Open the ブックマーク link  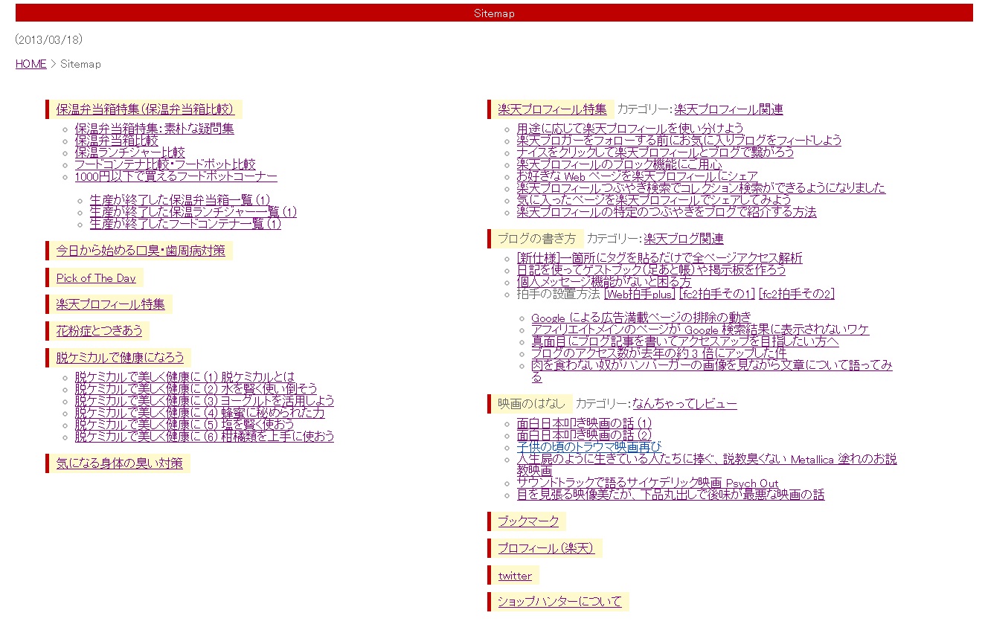tap(527, 521)
